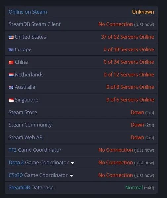Click 37 of 62 Servers Online status
The image size is (167, 198).
128,37
